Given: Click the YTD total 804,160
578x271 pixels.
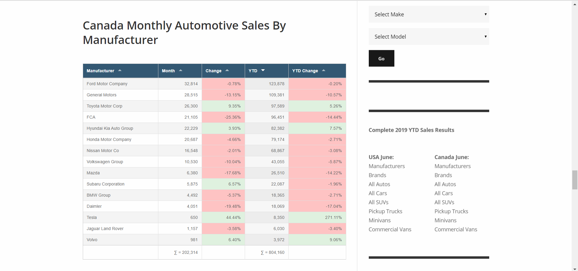Looking at the screenshot, I should click(x=272, y=252).
